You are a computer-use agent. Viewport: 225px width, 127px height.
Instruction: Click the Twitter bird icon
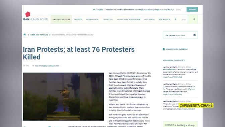[94, 10]
